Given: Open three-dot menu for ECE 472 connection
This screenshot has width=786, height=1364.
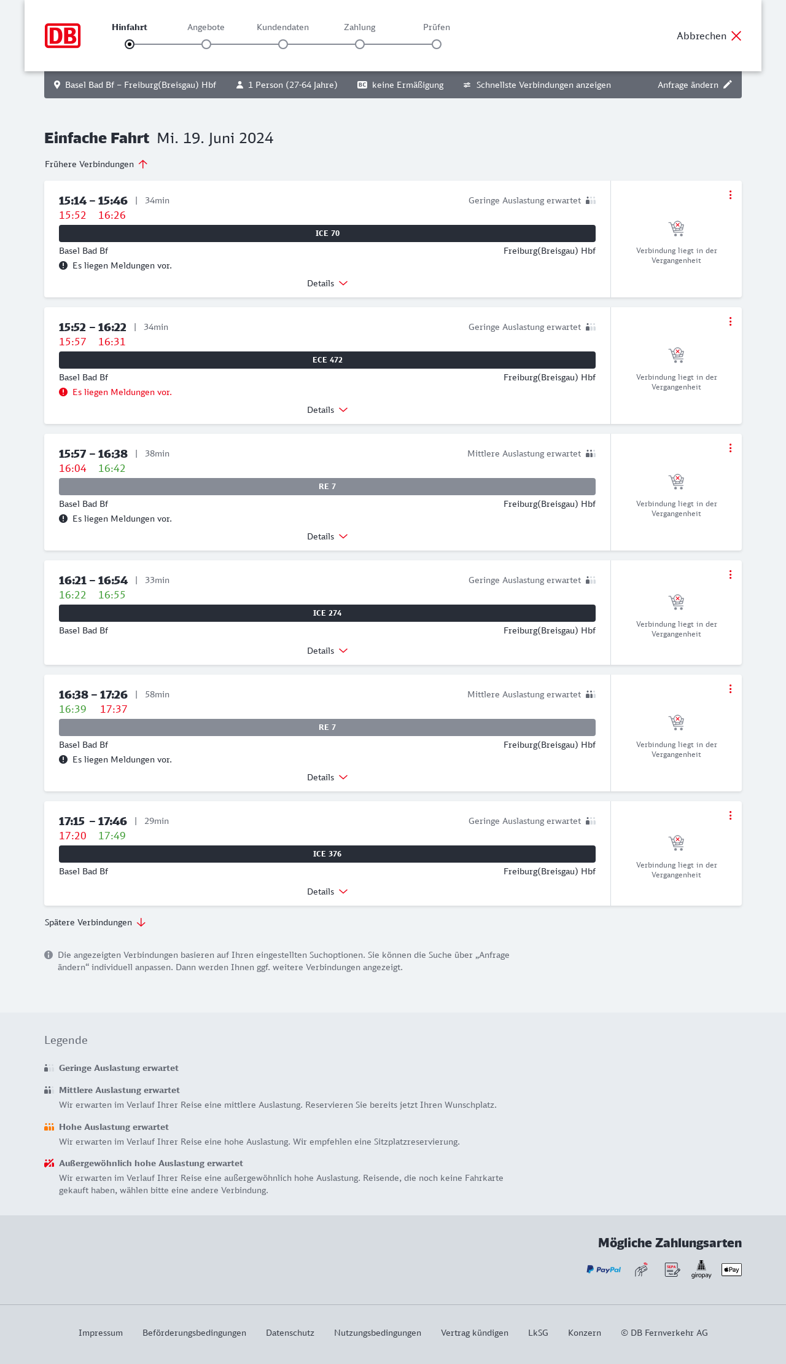Looking at the screenshot, I should point(730,321).
